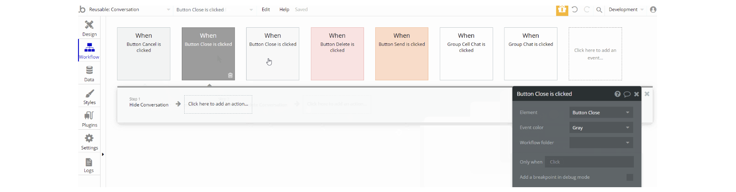This screenshot has height=192, width=736.
Task: Click the gift box icon in top bar
Action: [562, 10]
